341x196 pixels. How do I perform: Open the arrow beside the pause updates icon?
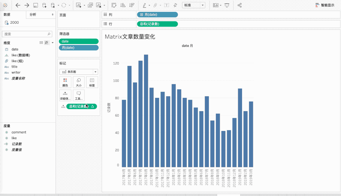coord(58,5)
